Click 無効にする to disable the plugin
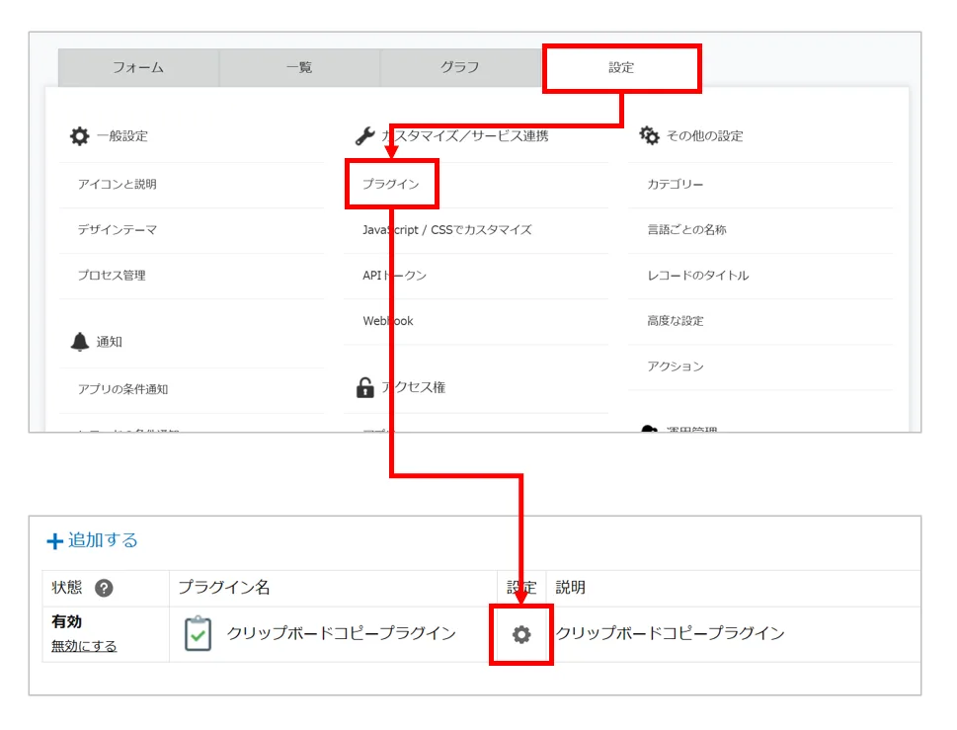The height and width of the screenshot is (730, 957). (84, 646)
